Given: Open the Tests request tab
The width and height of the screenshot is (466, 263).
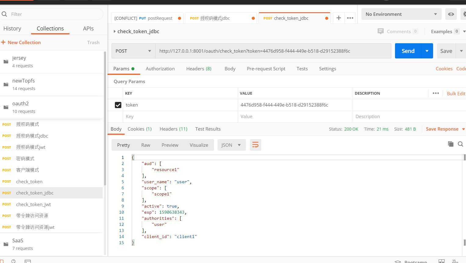Looking at the screenshot, I should pyautogui.click(x=302, y=69).
